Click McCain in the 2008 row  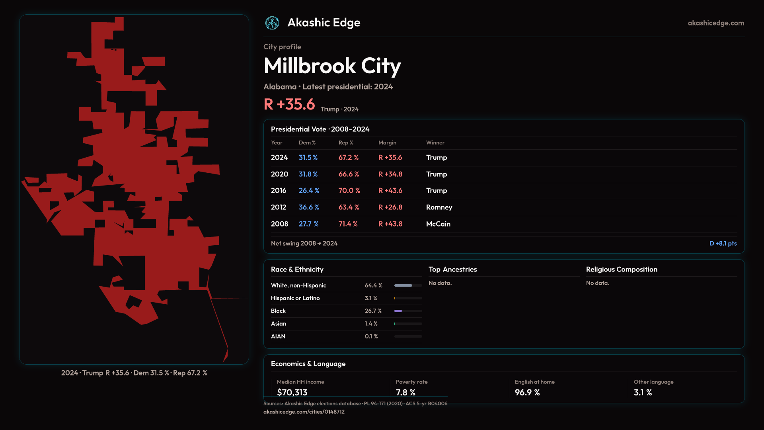[x=438, y=224]
